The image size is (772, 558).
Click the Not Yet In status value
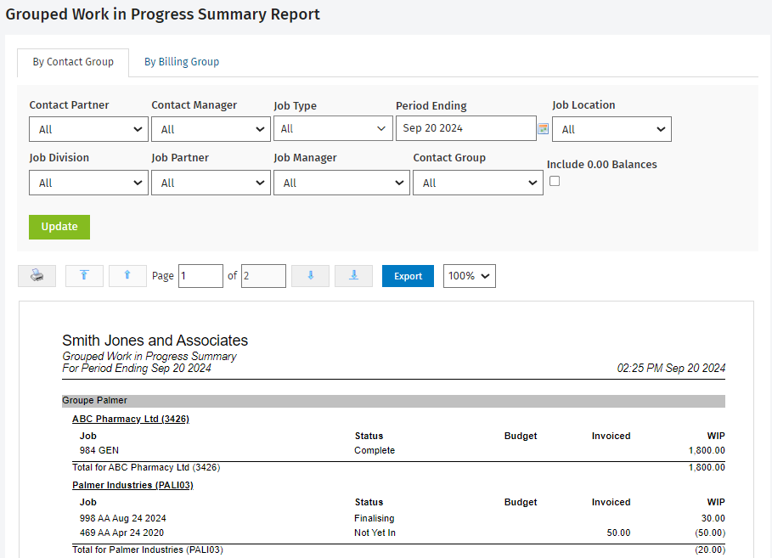375,533
